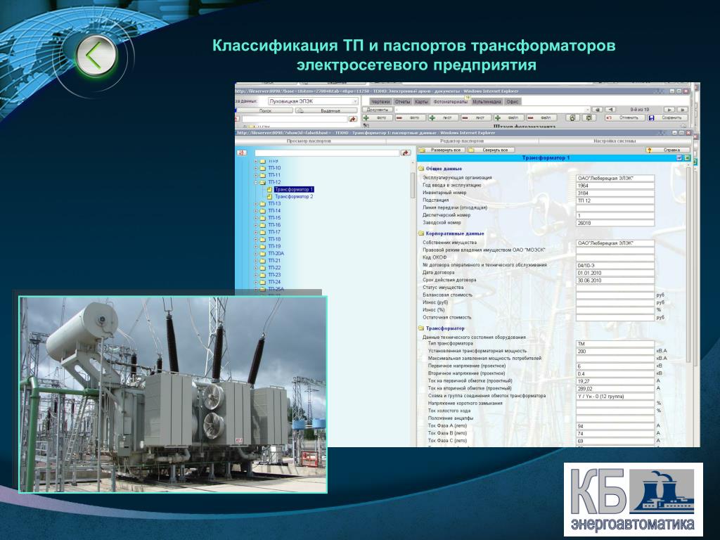This screenshot has width=720, height=540.
Task: Jump to the last photo record
Action: (682, 110)
